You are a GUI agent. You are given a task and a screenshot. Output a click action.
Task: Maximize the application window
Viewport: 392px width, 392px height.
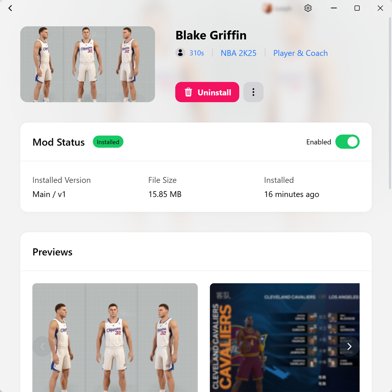(x=357, y=8)
